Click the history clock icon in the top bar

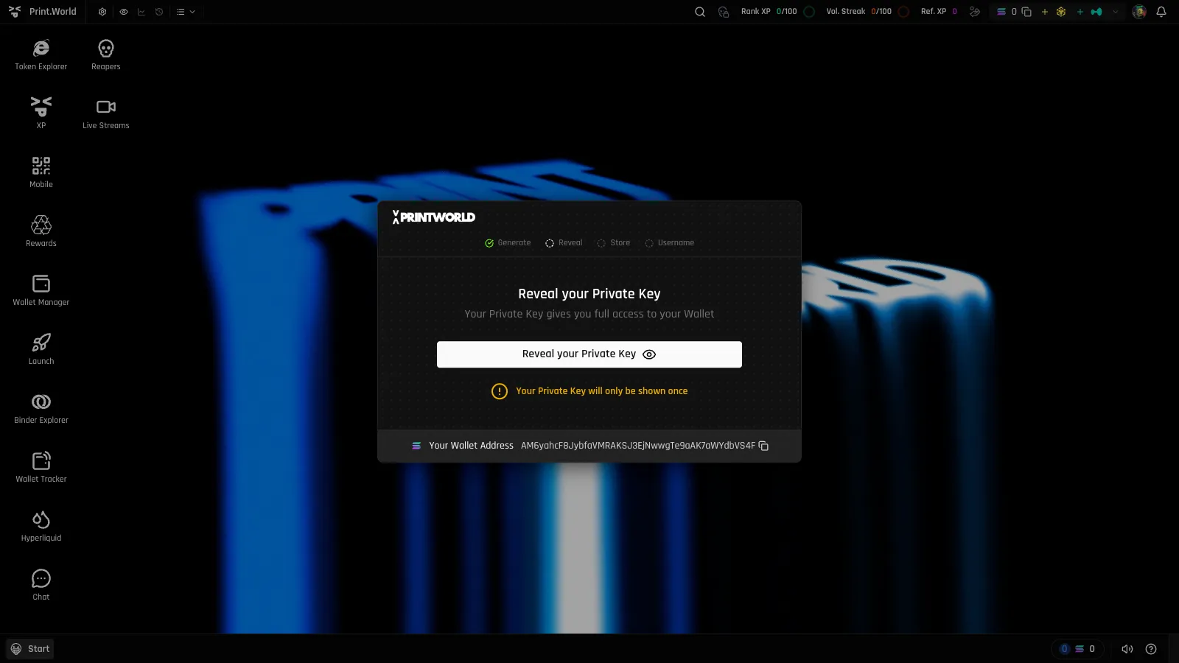click(x=159, y=12)
